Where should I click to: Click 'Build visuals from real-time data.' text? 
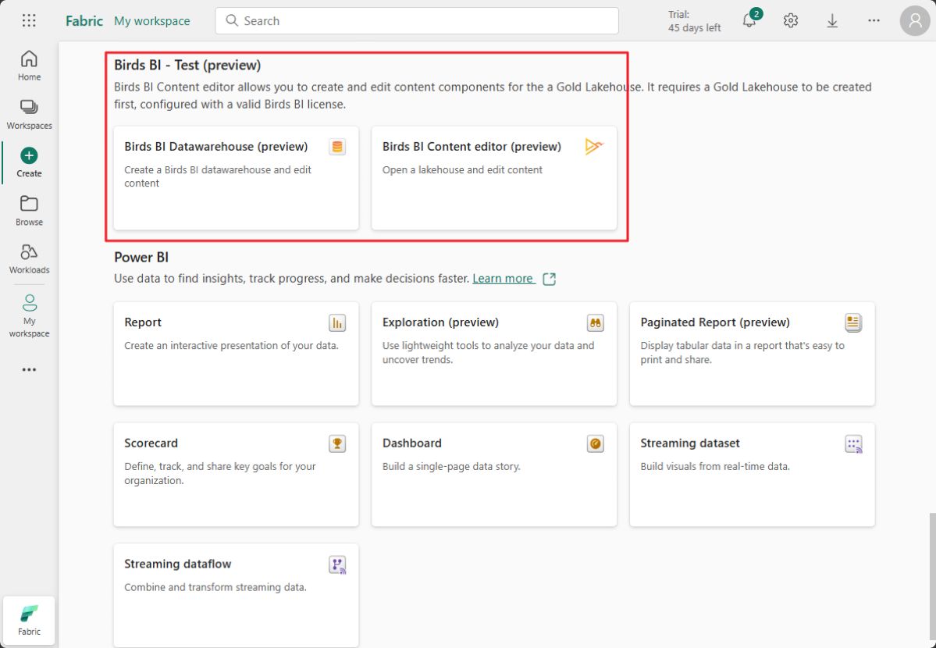(715, 466)
